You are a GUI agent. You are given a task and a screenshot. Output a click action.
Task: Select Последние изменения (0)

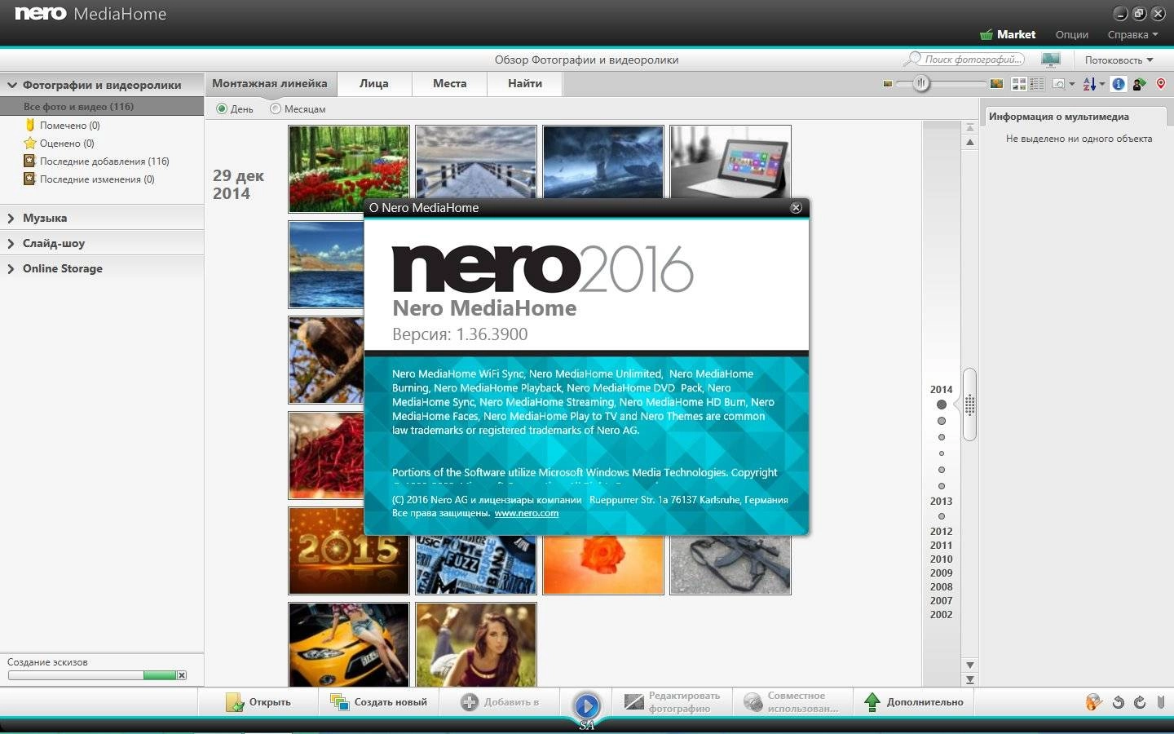97,179
